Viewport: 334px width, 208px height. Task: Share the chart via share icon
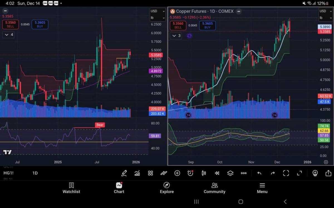click(x=328, y=173)
